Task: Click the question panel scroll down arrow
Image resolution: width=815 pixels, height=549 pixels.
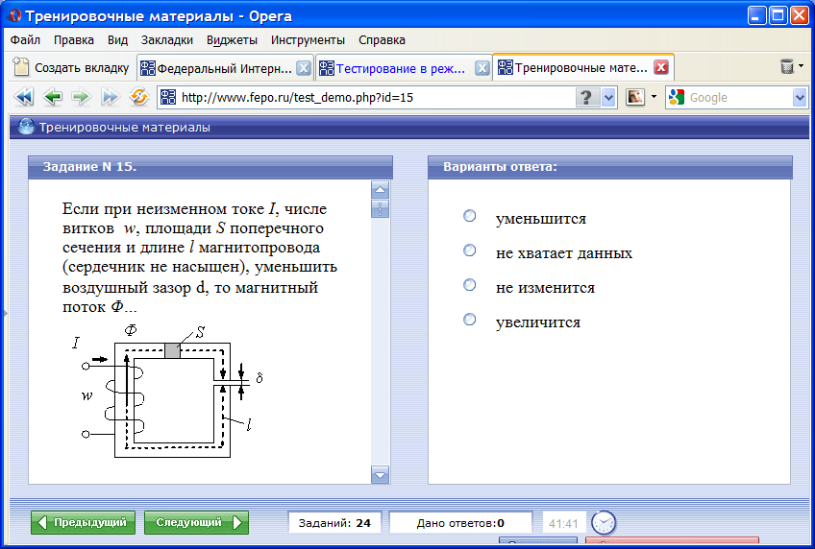Action: pos(380,475)
